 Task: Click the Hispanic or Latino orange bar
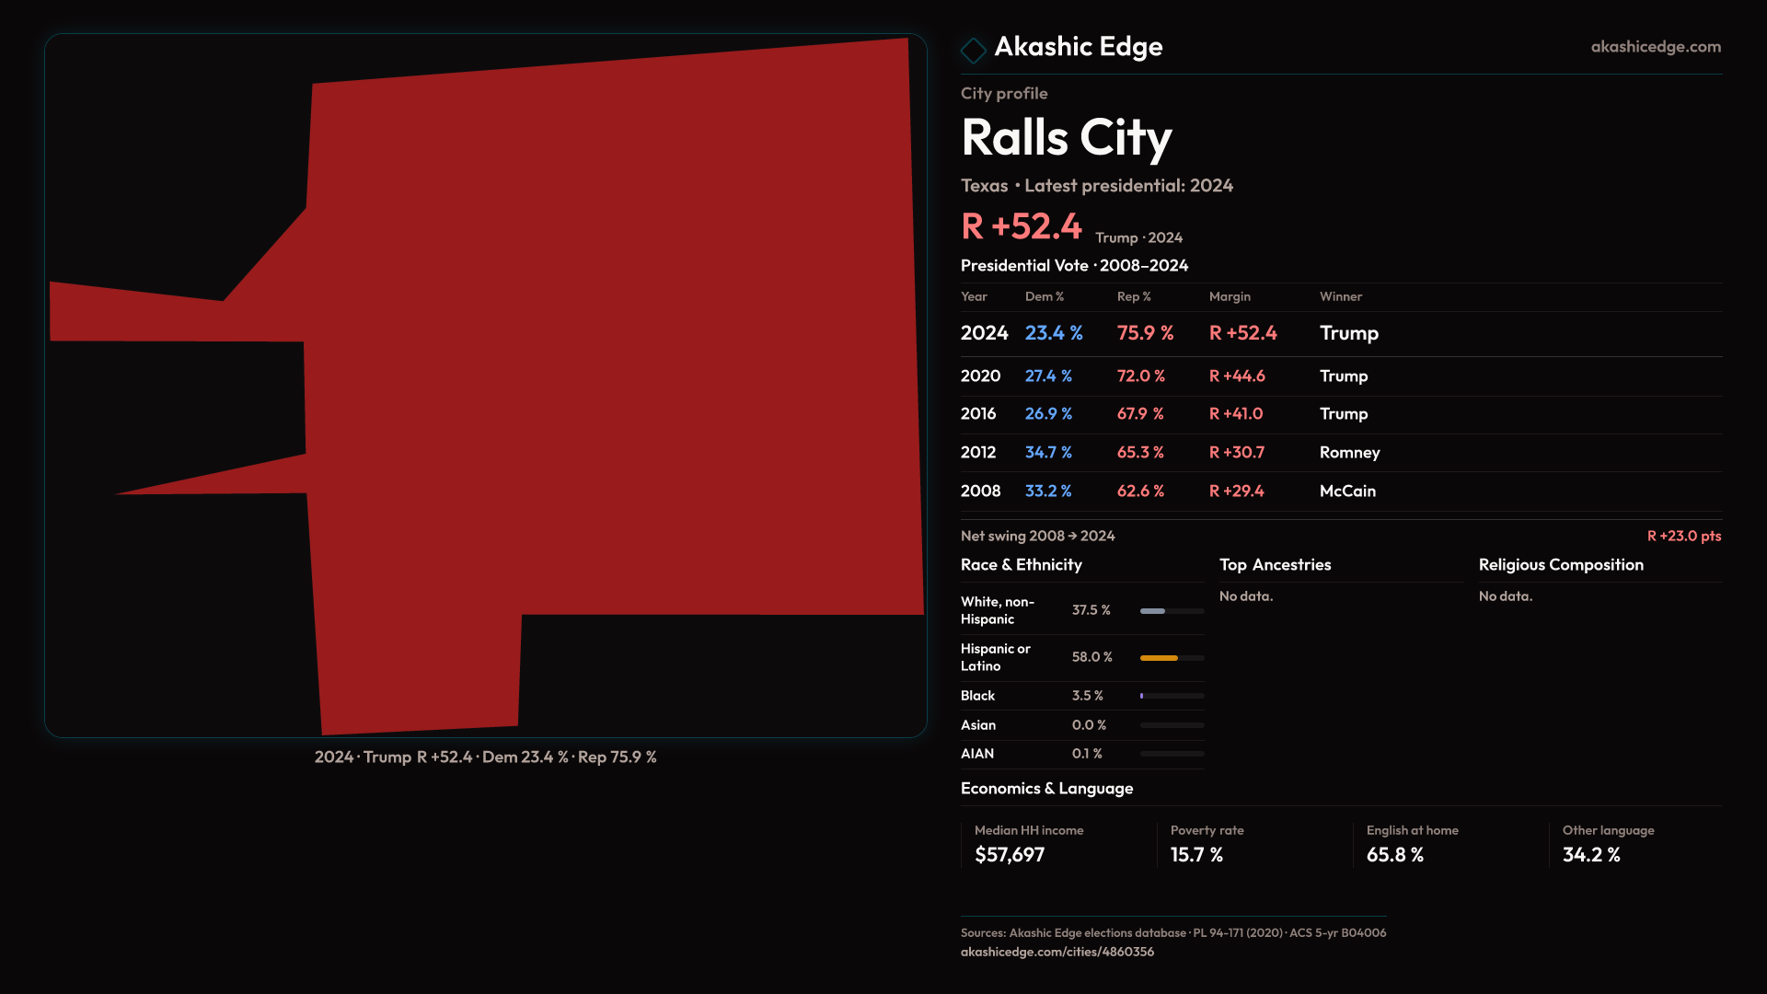coord(1159,658)
